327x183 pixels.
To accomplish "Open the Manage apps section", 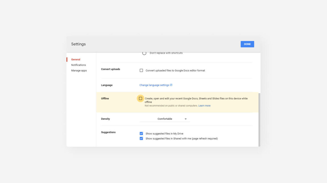I will (79, 70).
